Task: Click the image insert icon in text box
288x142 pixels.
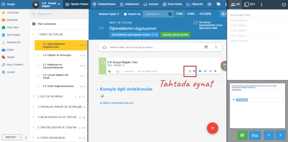Action: click(206, 47)
